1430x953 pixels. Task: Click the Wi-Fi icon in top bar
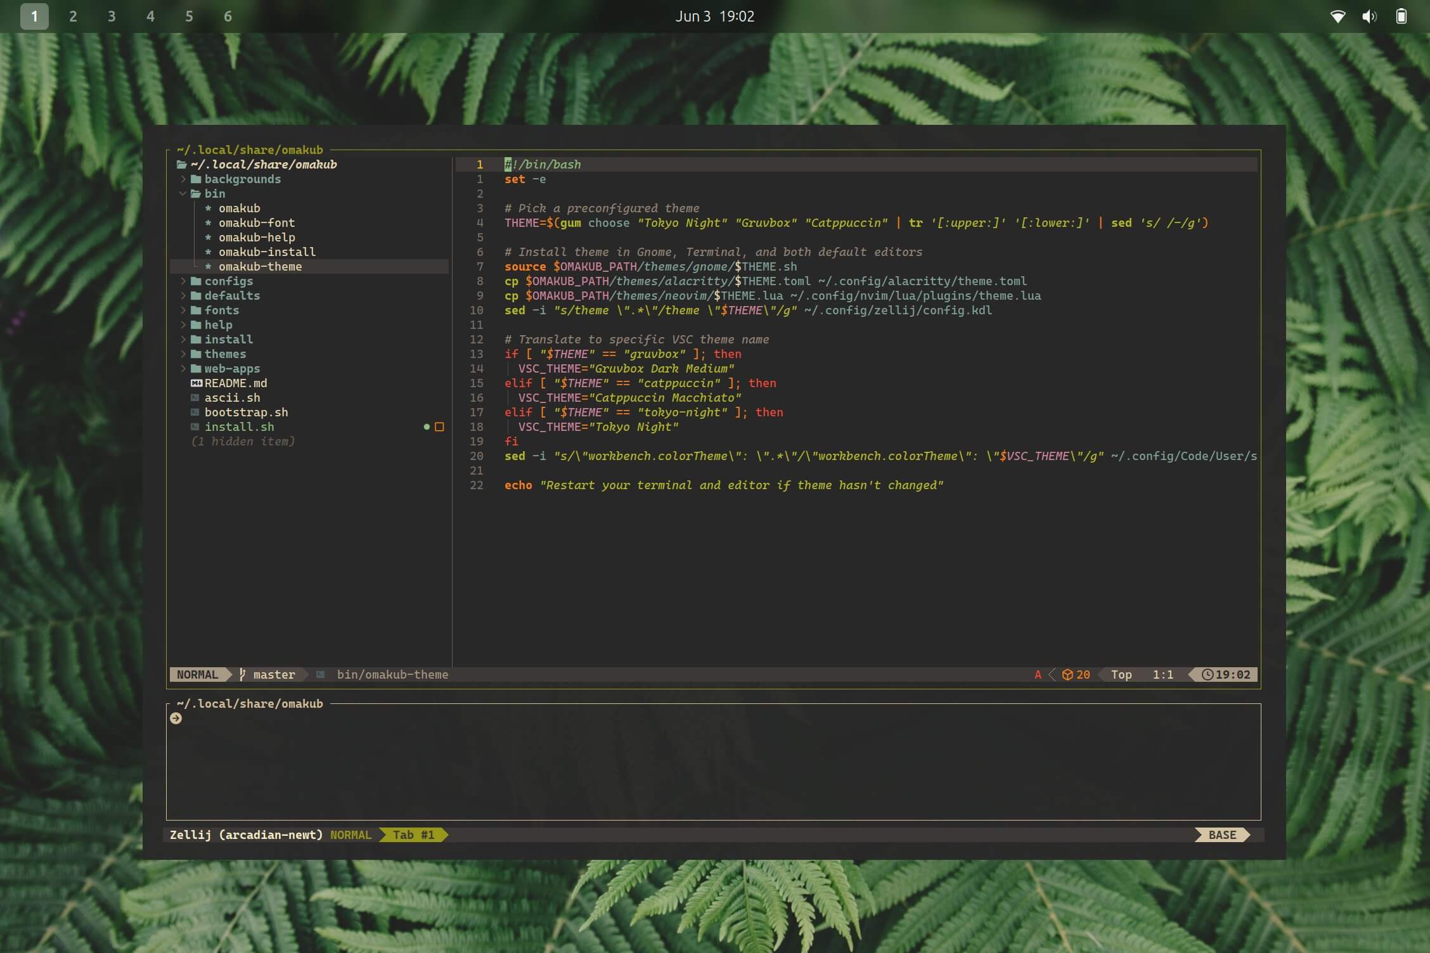1337,16
